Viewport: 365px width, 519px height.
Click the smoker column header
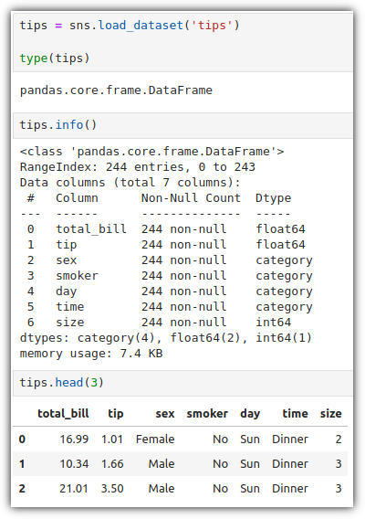207,414
